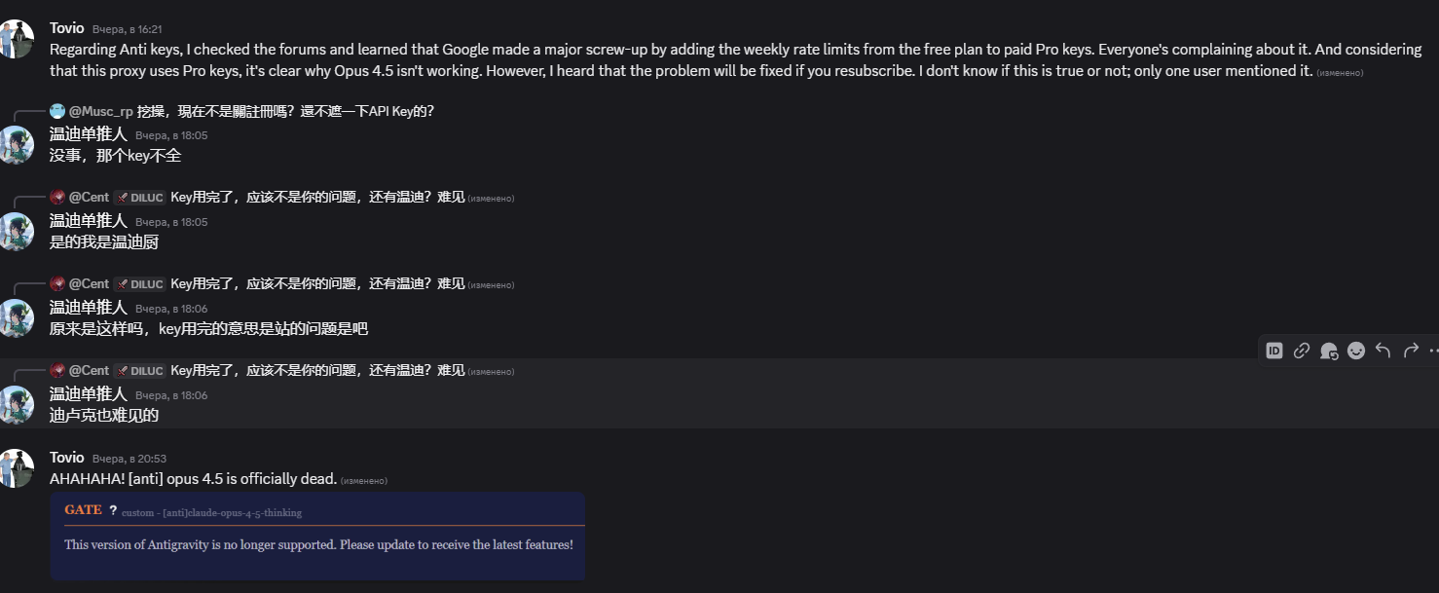Screen dimensions: 1439x593
Task: Open the super reaction picker icon
Action: (x=1328, y=351)
